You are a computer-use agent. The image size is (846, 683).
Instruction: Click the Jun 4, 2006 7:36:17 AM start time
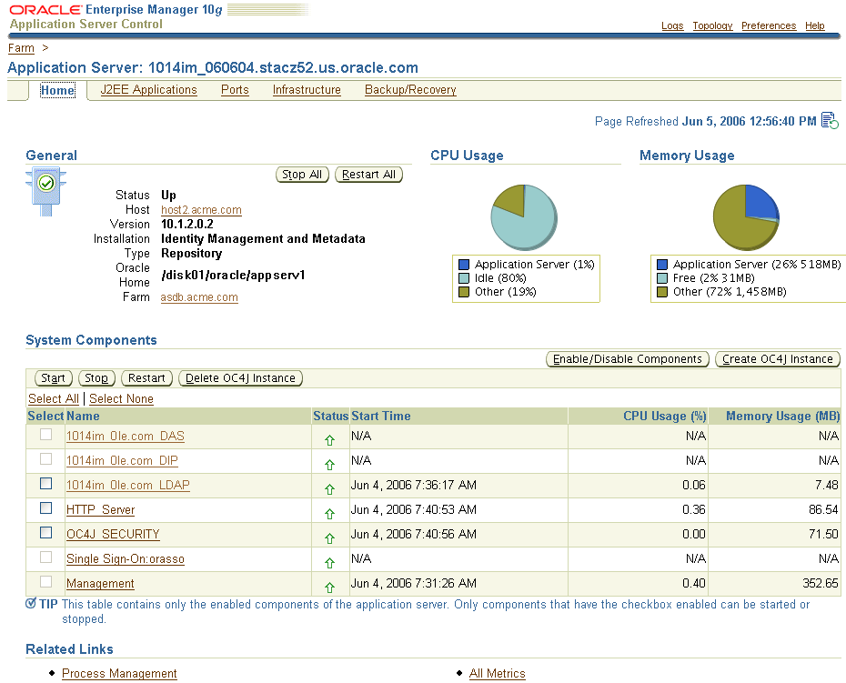[x=414, y=485]
